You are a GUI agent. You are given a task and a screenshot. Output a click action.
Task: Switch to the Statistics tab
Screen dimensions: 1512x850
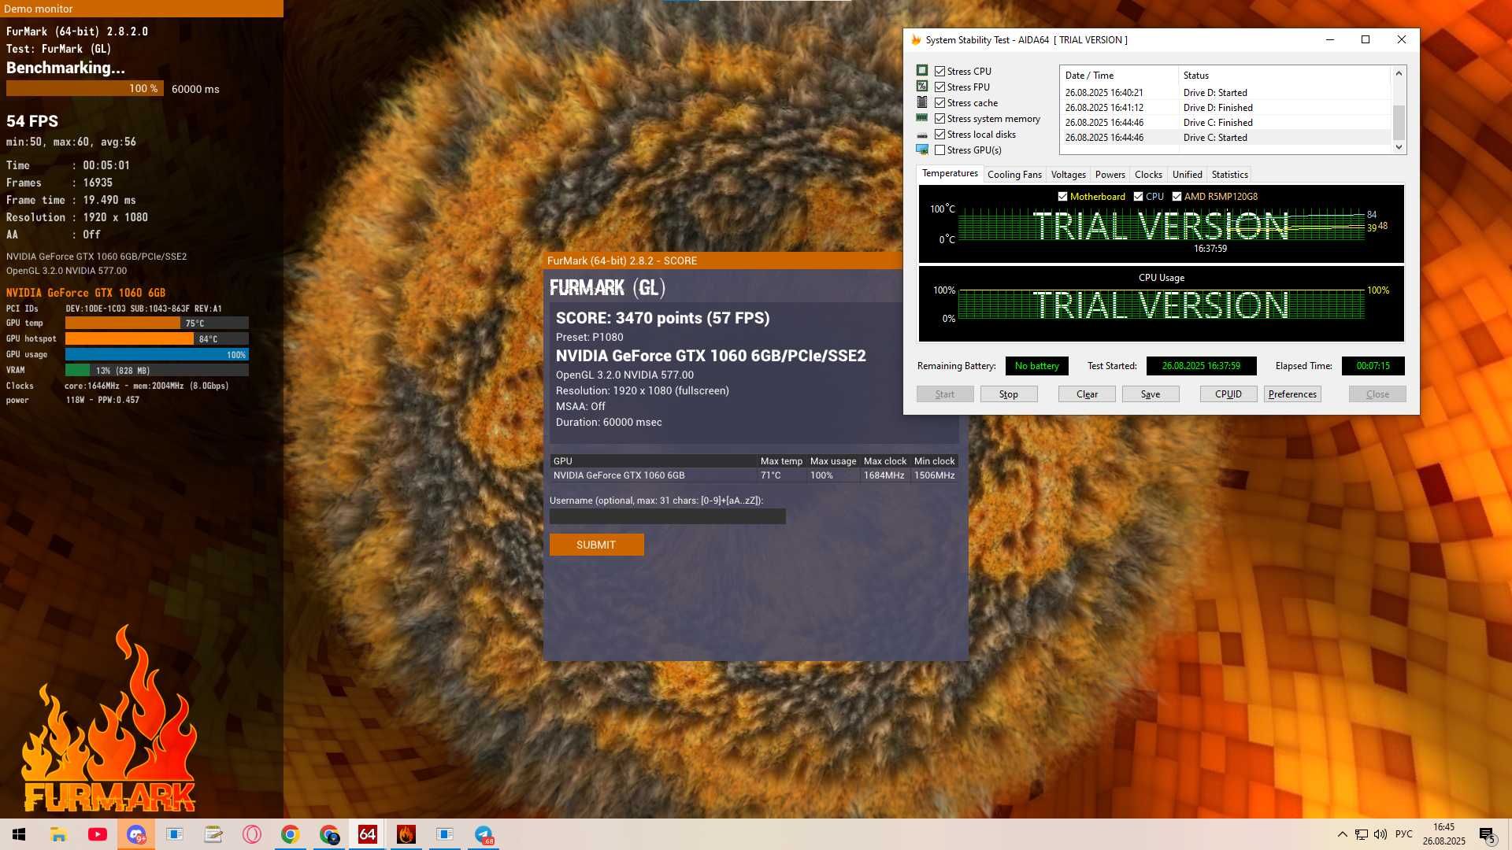coord(1229,175)
